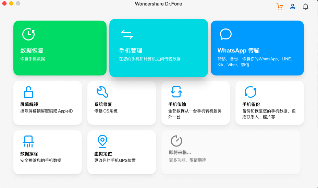This screenshot has height=188, width=318.
Task: Select the 虚拟定位 title
Action: [x=103, y=154]
